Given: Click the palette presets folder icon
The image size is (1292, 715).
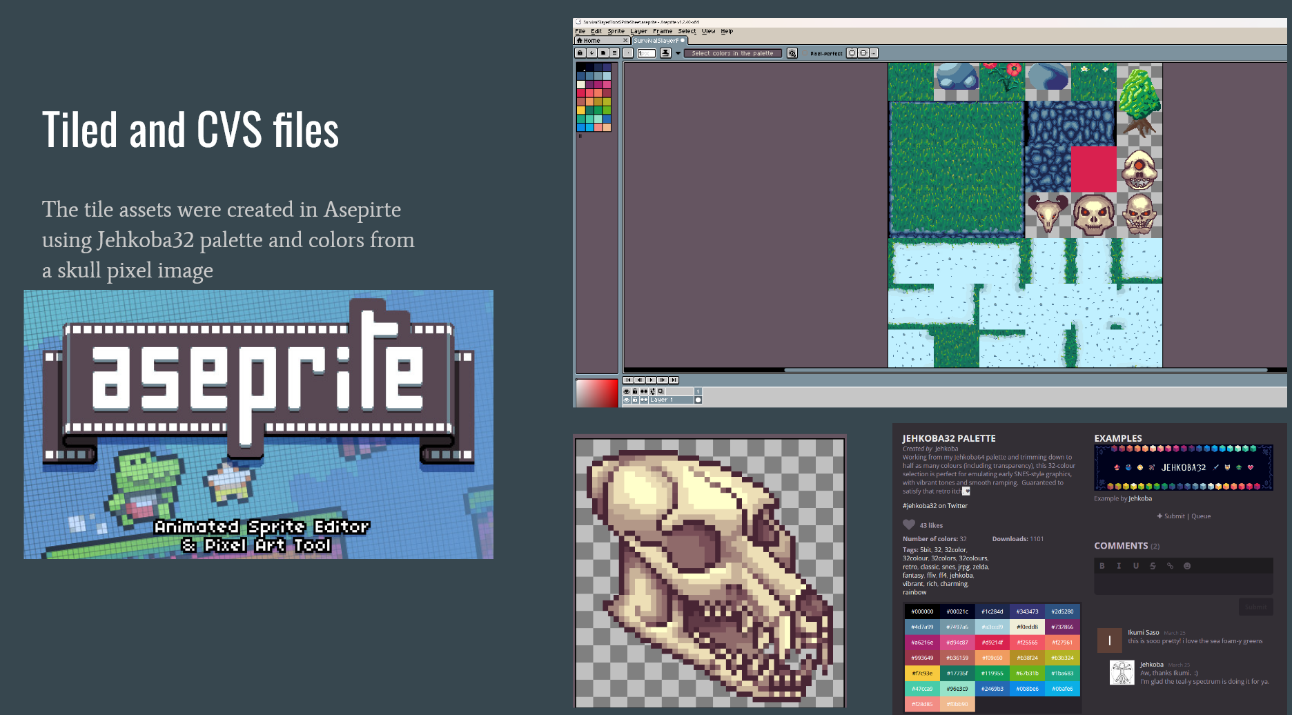Looking at the screenshot, I should (x=603, y=53).
